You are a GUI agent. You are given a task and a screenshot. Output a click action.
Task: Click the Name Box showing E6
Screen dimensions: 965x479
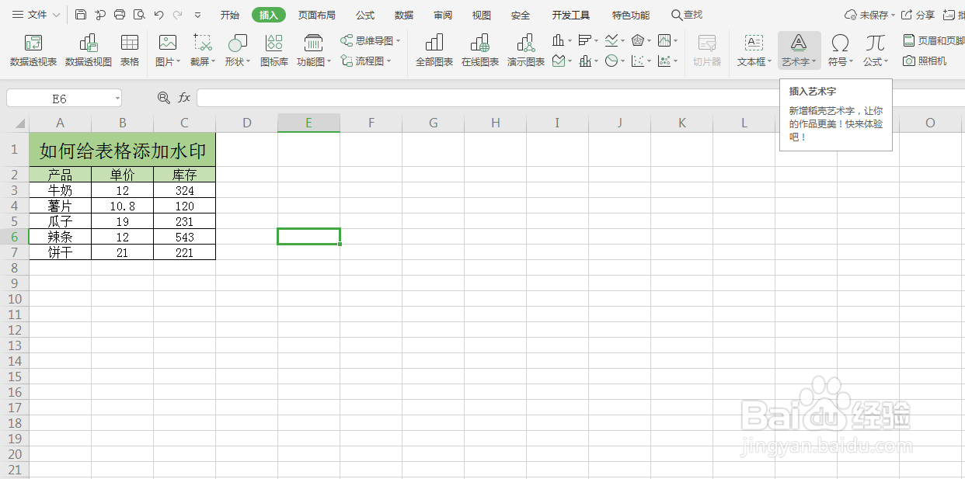(60, 98)
